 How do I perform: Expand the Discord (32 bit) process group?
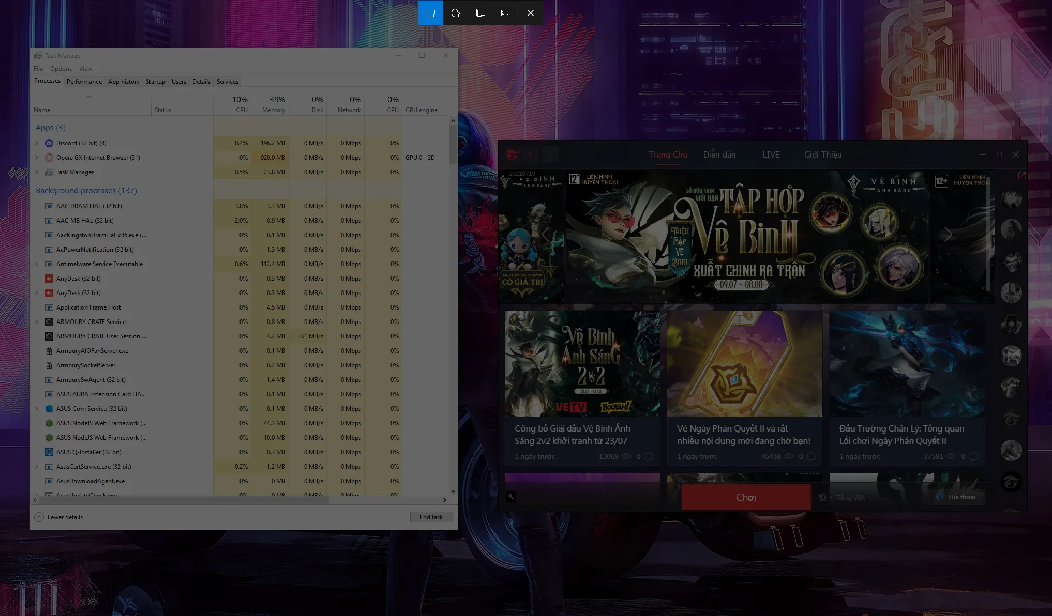click(x=37, y=143)
